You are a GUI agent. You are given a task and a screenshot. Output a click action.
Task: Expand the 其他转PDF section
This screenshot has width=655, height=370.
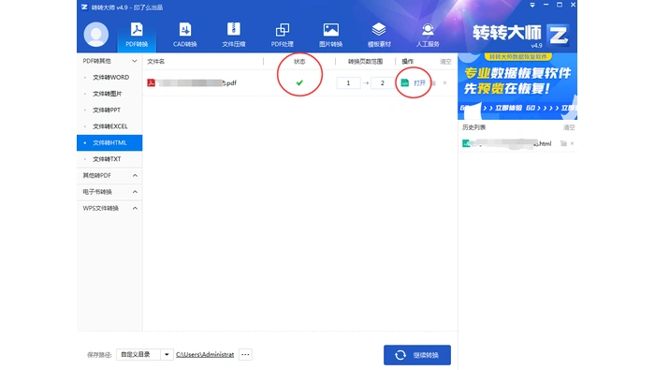click(x=135, y=175)
